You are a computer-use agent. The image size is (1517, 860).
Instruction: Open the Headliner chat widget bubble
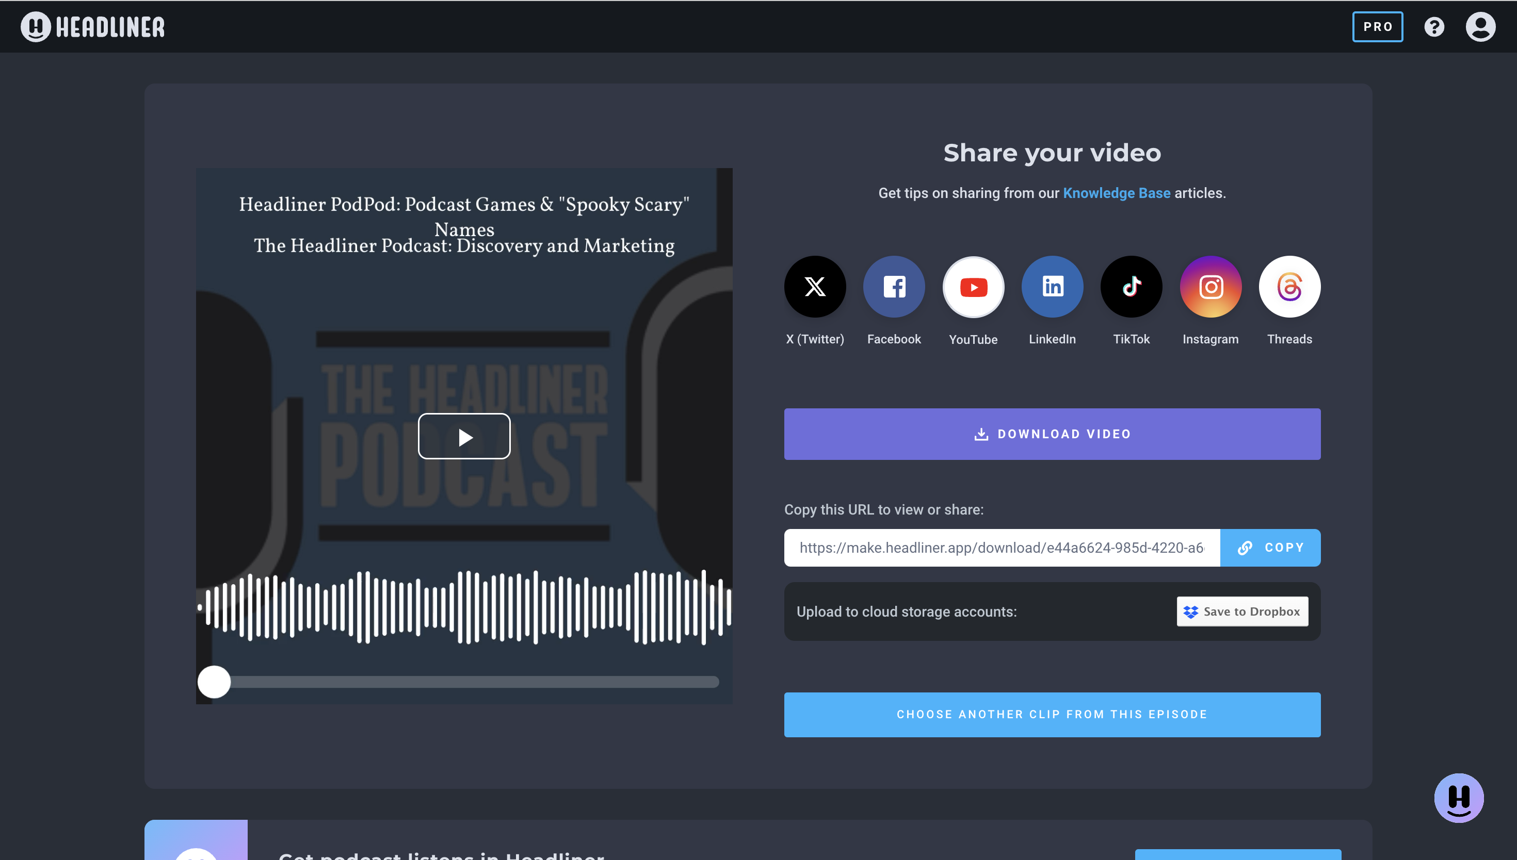pos(1459,798)
